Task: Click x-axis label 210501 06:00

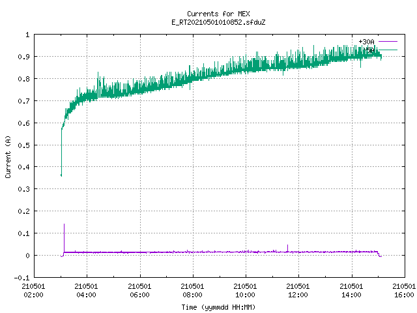Action: tap(139, 290)
